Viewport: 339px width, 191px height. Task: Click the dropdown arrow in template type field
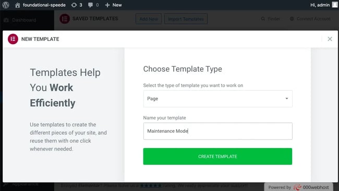[x=287, y=98]
